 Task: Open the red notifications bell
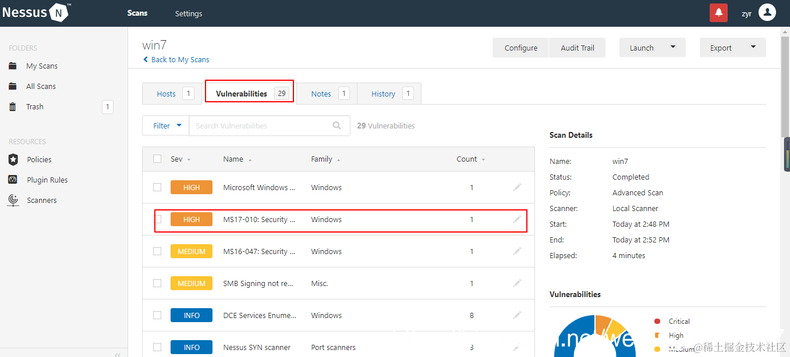point(718,13)
